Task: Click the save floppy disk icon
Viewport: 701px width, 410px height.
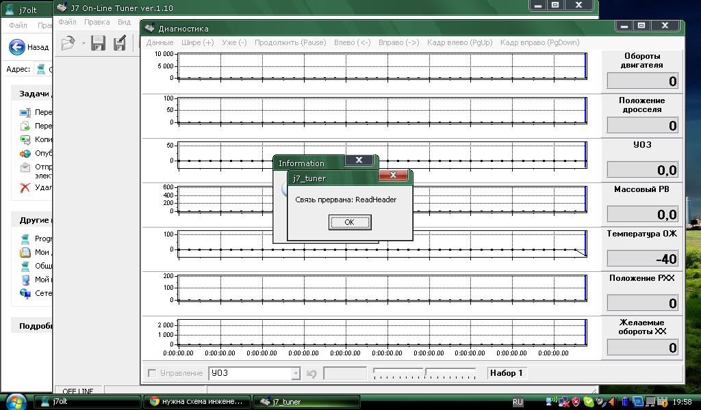Action: tap(98, 44)
